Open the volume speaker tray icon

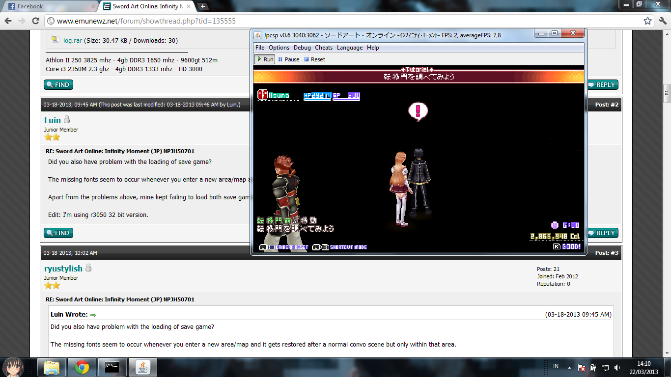click(617, 367)
